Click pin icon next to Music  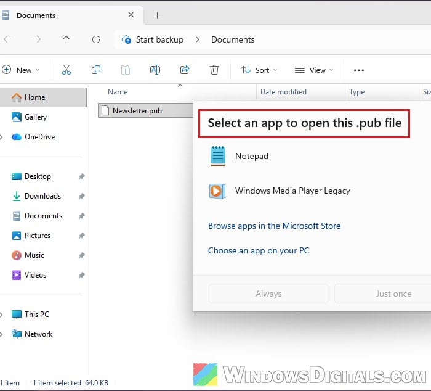[81, 255]
